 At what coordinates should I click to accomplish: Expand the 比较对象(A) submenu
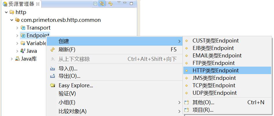click(72, 111)
